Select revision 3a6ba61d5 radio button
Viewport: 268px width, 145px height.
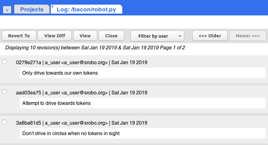4,122
